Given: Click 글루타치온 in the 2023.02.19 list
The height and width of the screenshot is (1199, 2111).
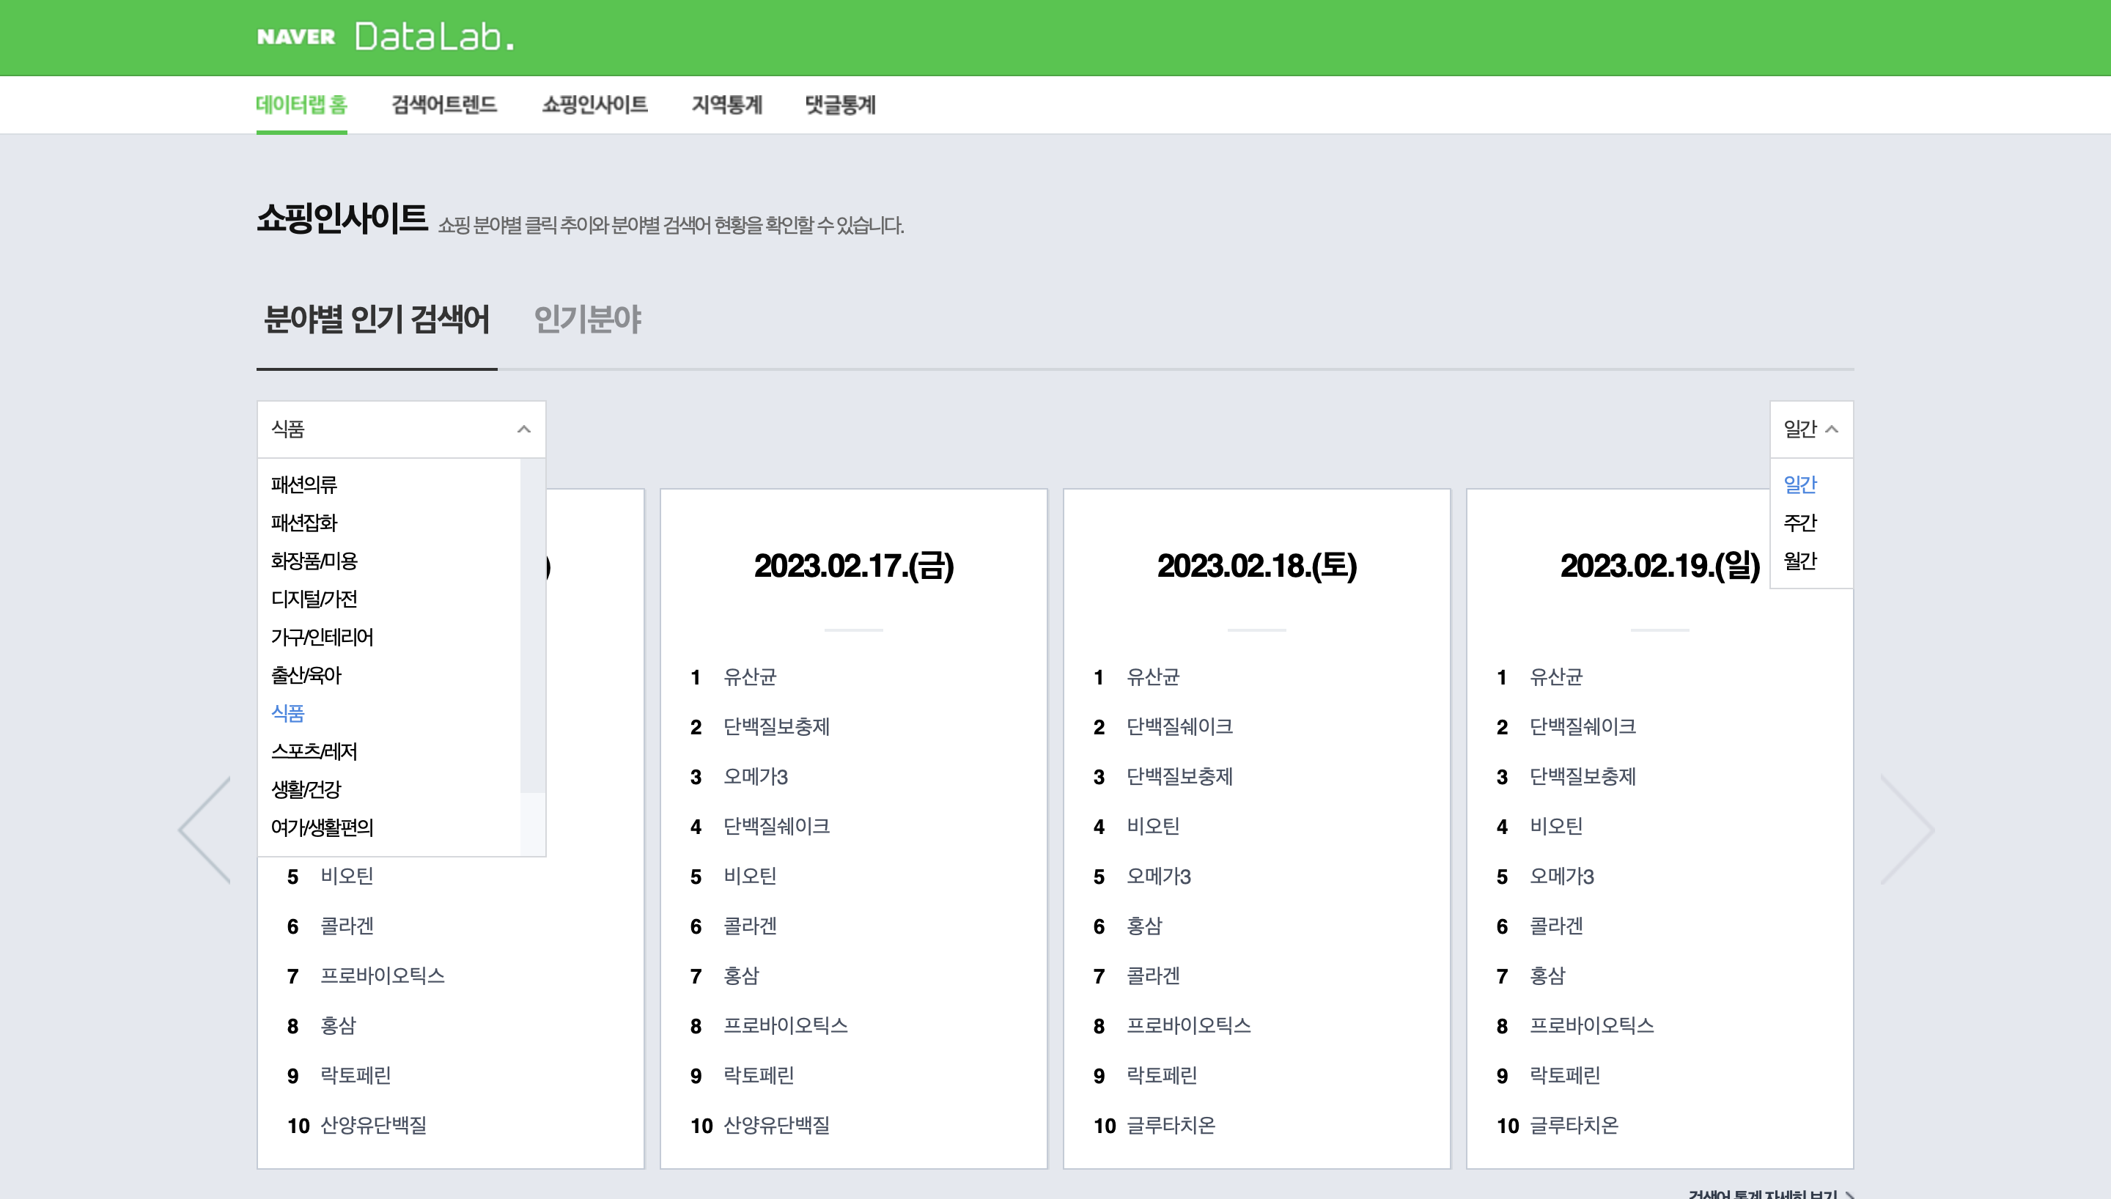Looking at the screenshot, I should point(1574,1125).
